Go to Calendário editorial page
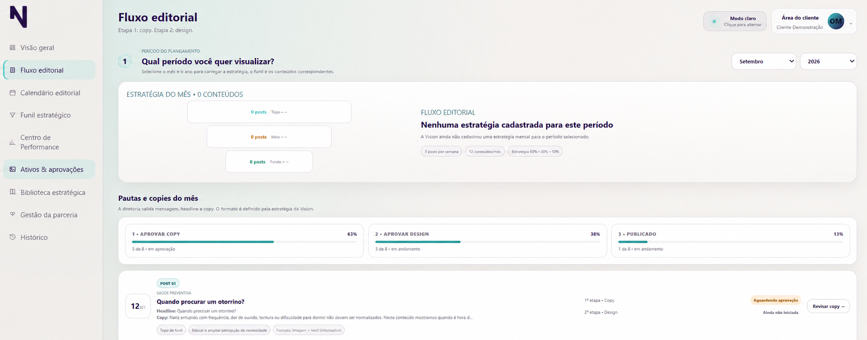Viewport: 867px width, 340px height. 49,93
